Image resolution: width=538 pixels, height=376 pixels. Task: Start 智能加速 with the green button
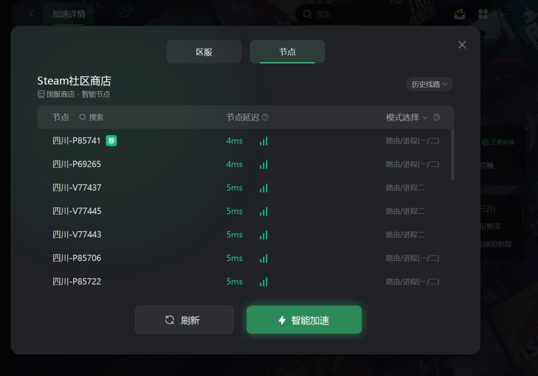[304, 320]
